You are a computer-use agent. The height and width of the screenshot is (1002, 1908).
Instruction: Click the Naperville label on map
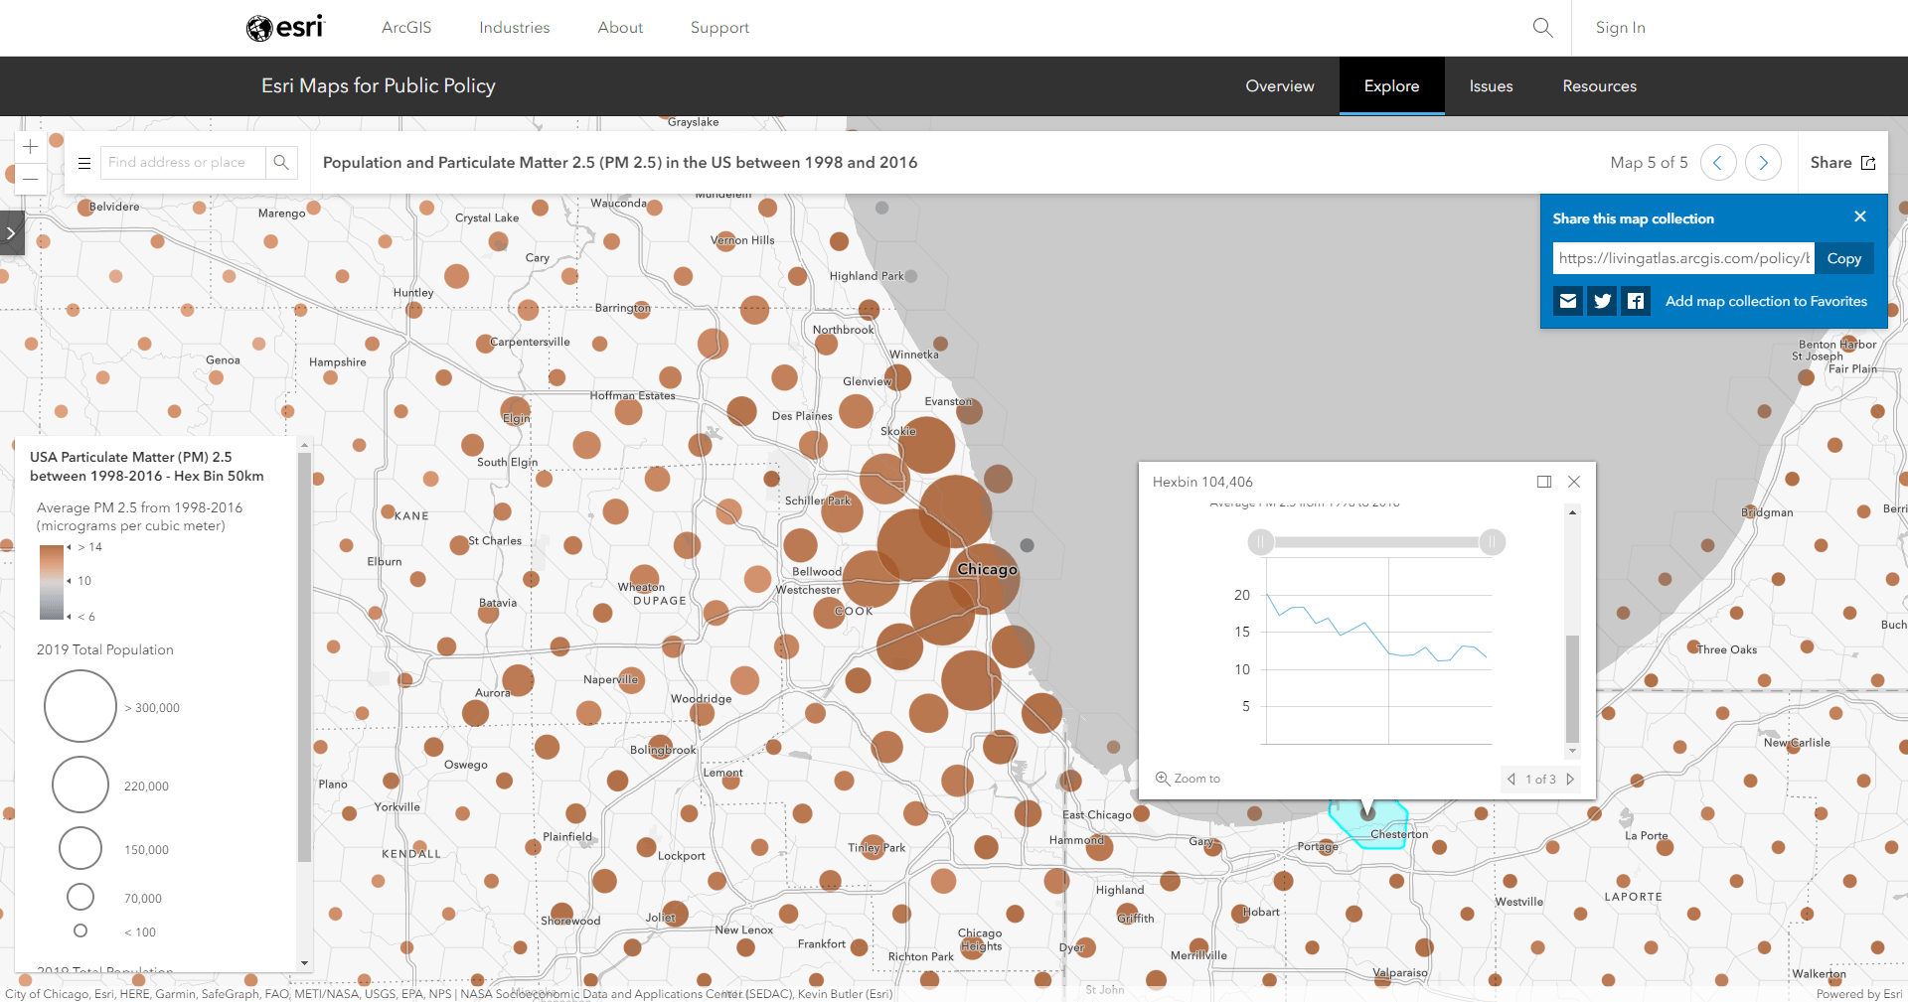click(x=611, y=680)
